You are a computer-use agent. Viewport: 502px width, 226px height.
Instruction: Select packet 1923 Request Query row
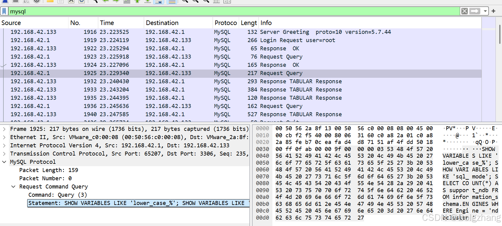[241, 57]
